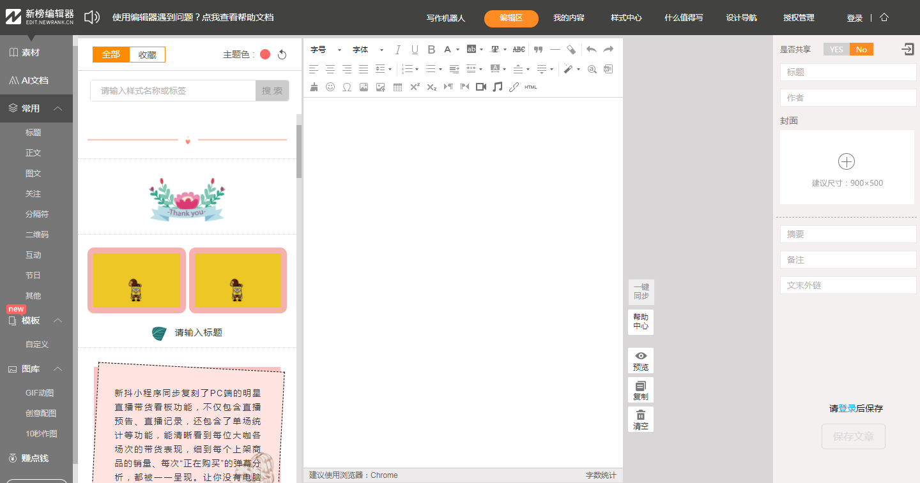Click the speaker announcement icon
The width and height of the screenshot is (920, 483).
pos(92,17)
